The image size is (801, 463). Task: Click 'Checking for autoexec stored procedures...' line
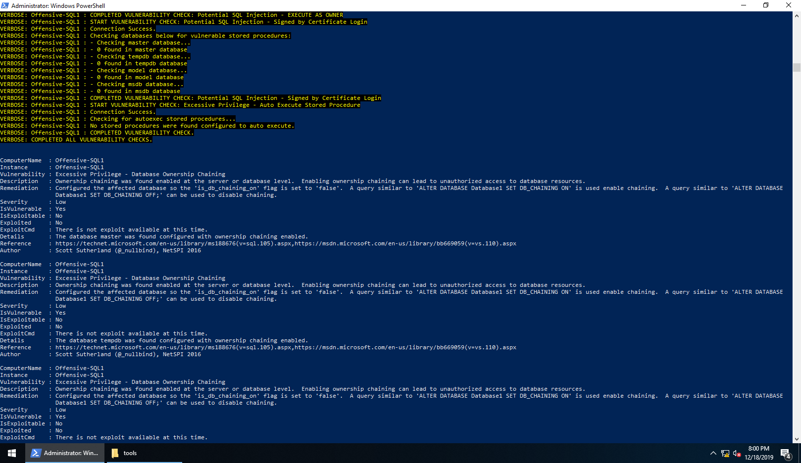[x=118, y=119]
